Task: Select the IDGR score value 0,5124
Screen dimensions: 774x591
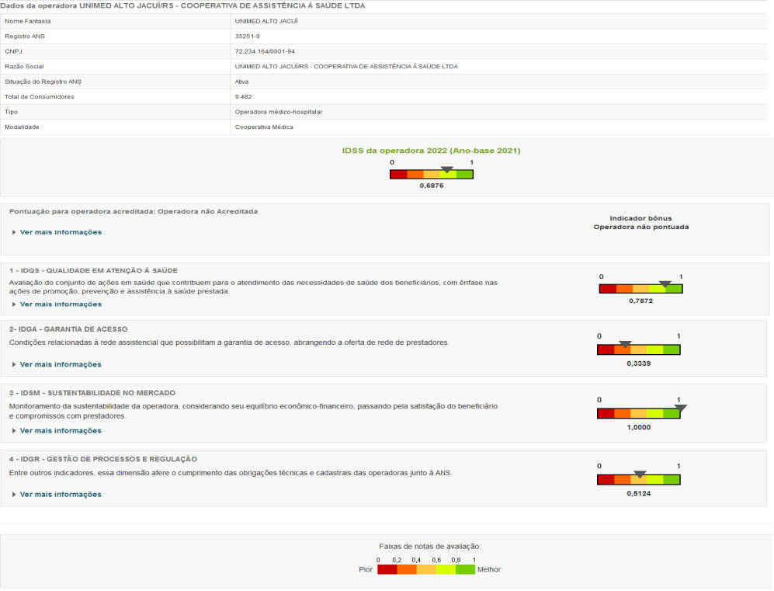Action: [x=639, y=494]
